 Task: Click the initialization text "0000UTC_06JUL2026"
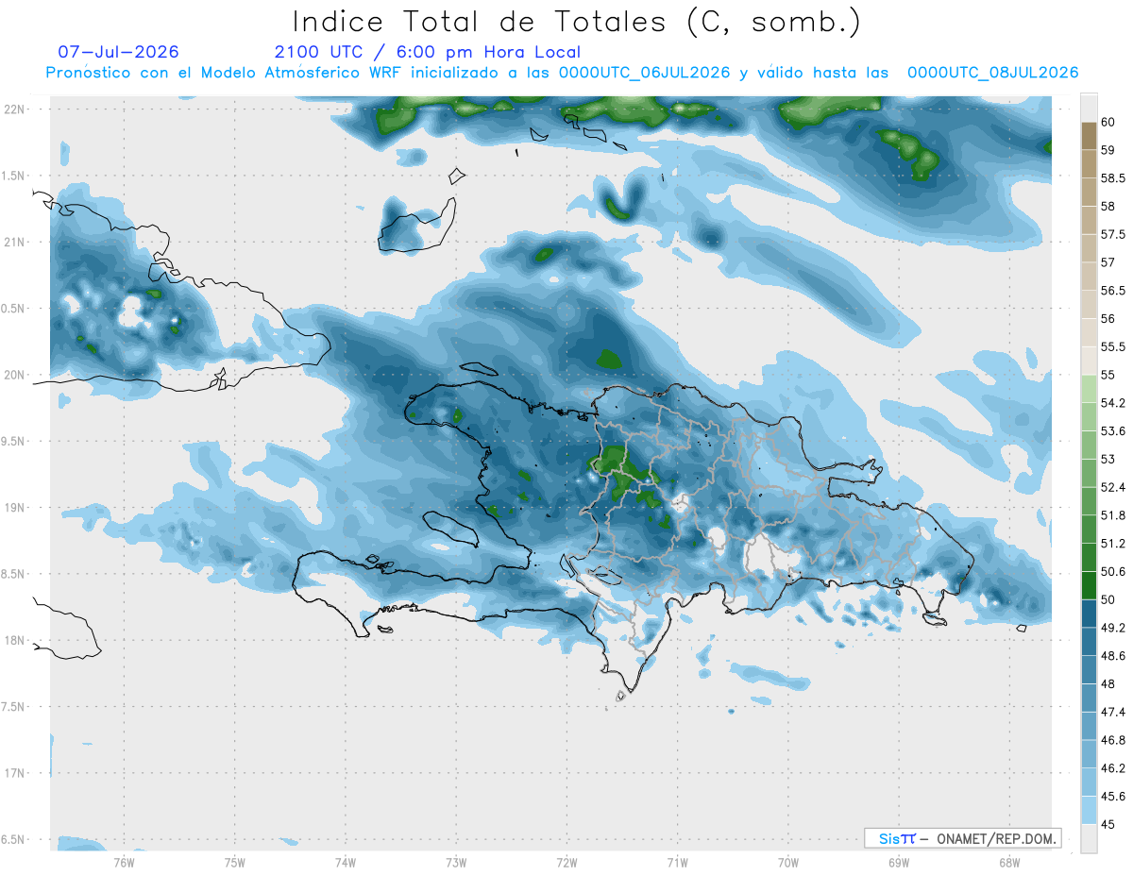(644, 73)
